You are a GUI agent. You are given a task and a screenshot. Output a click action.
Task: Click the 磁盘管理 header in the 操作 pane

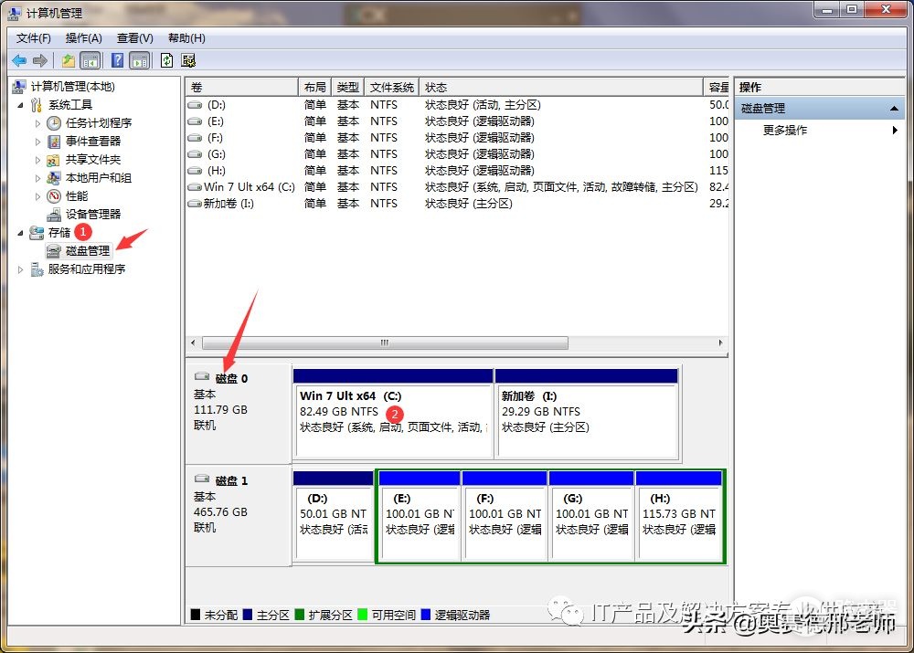pos(820,109)
